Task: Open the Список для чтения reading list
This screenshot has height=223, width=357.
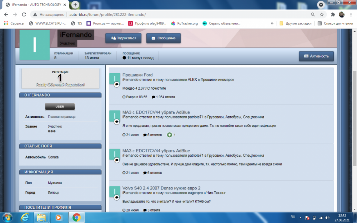Action: click(335, 24)
